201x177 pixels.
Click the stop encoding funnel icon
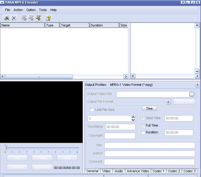pyautogui.click(x=24, y=18)
